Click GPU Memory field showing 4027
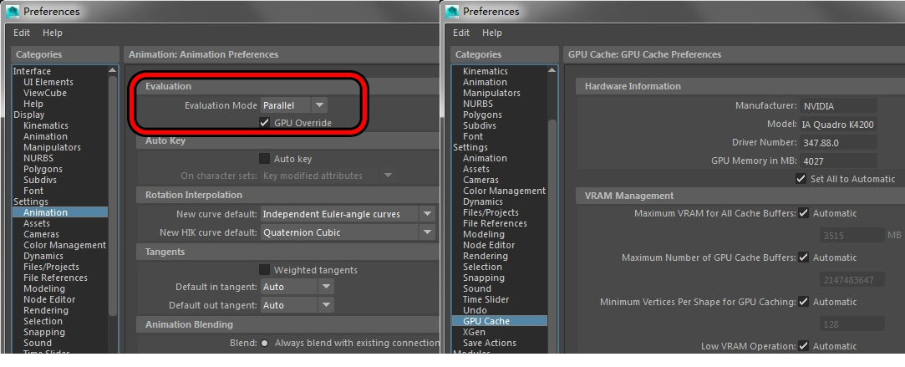Image resolution: width=905 pixels, height=367 pixels. pos(838,161)
